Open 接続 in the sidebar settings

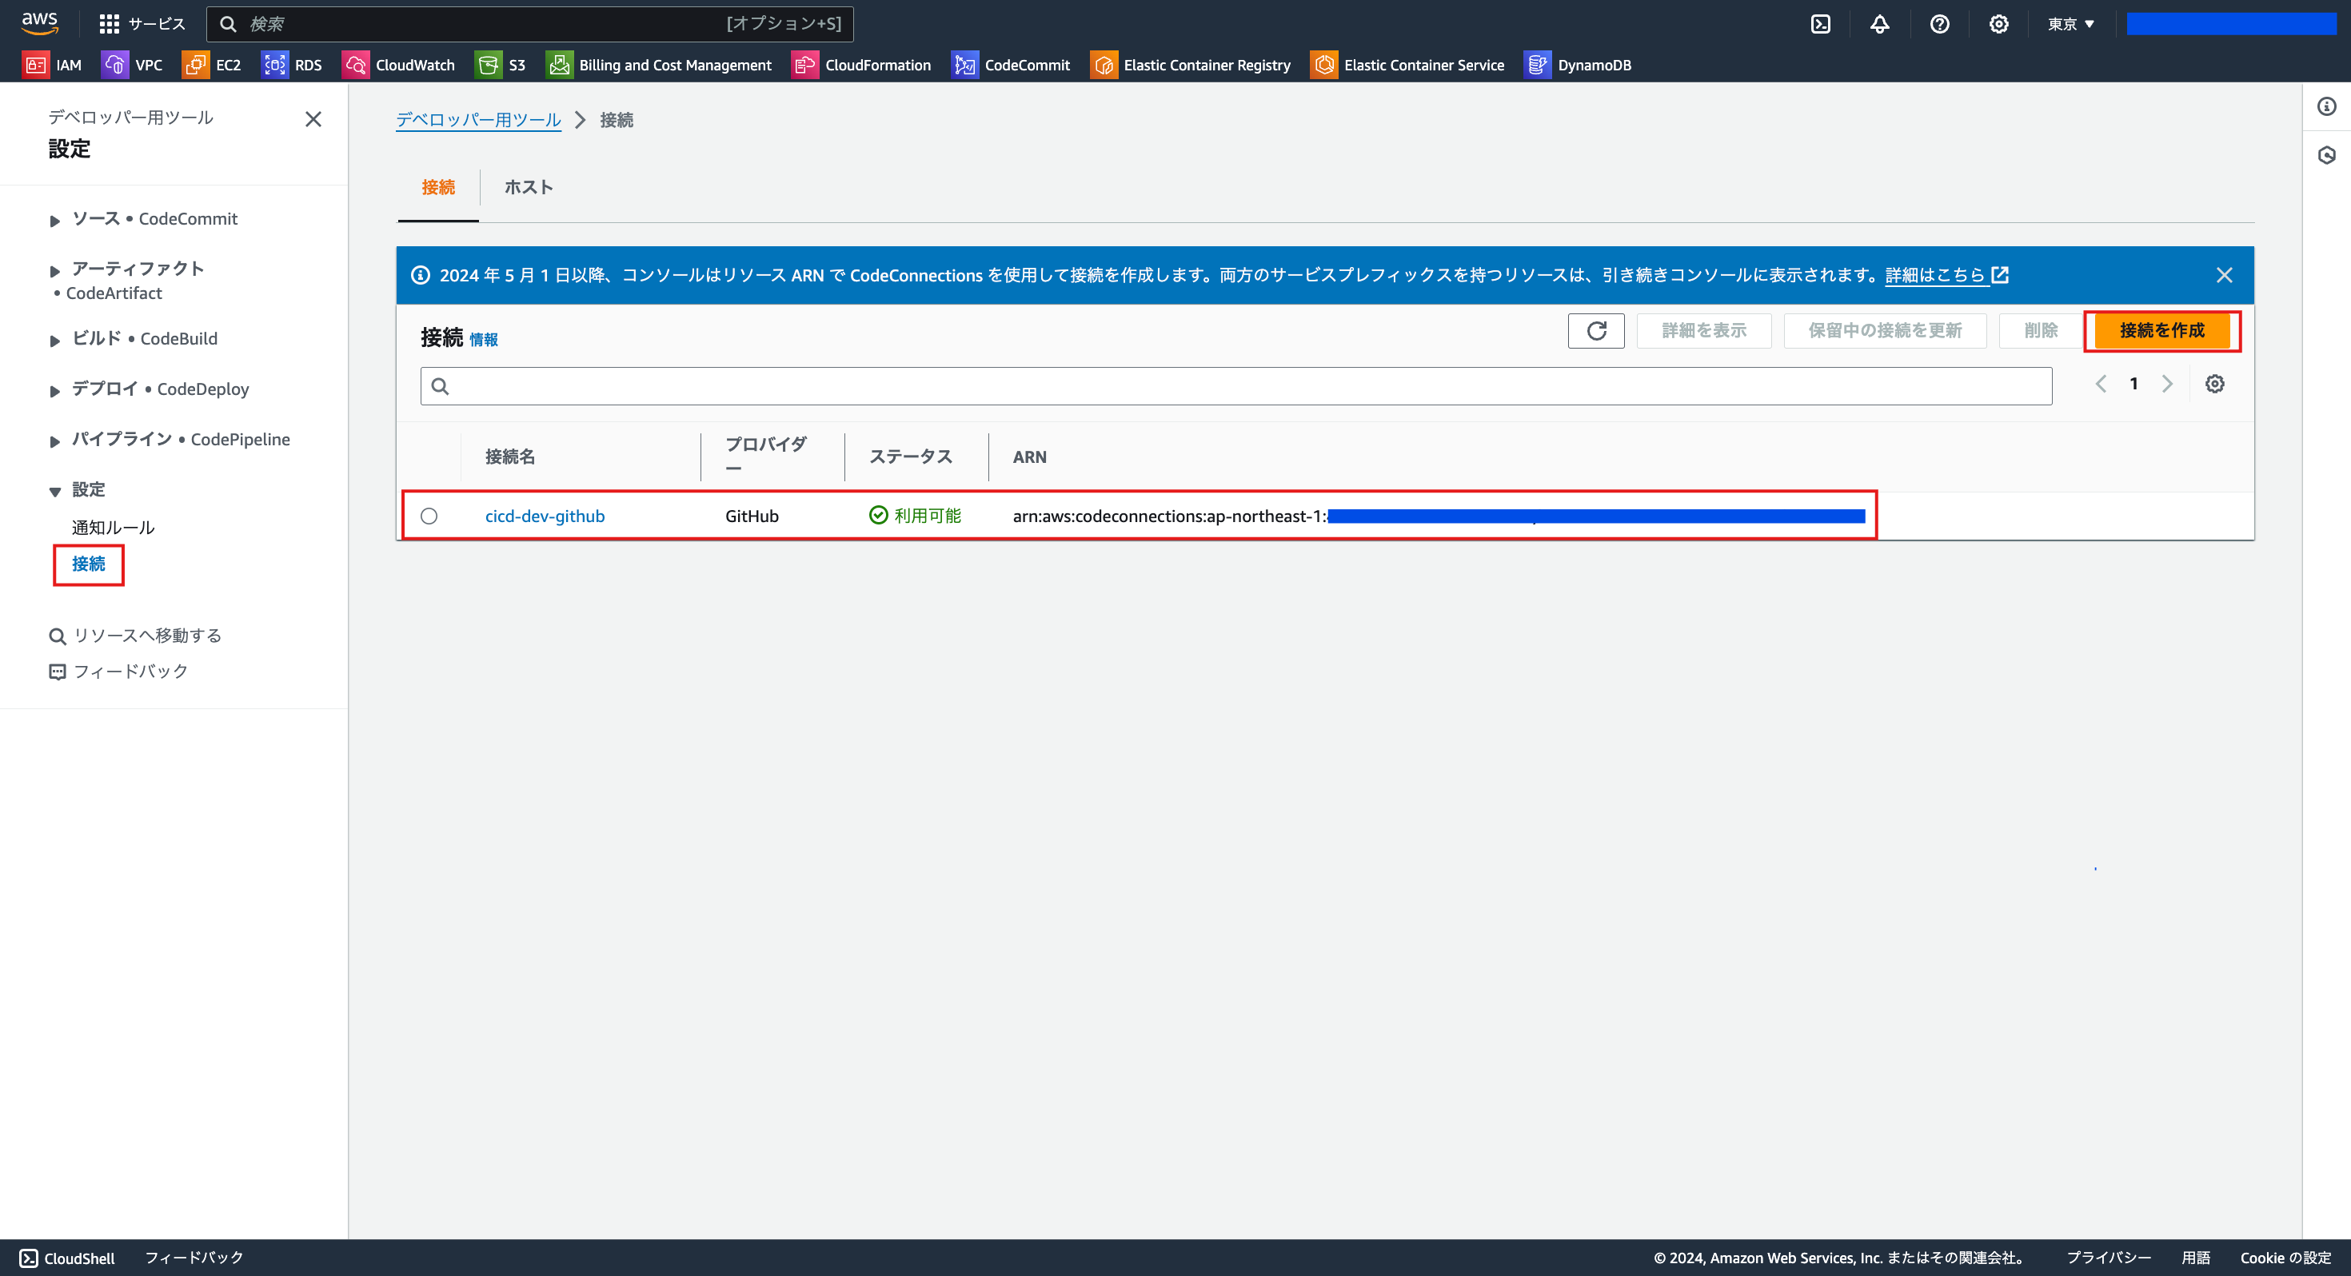click(x=88, y=564)
